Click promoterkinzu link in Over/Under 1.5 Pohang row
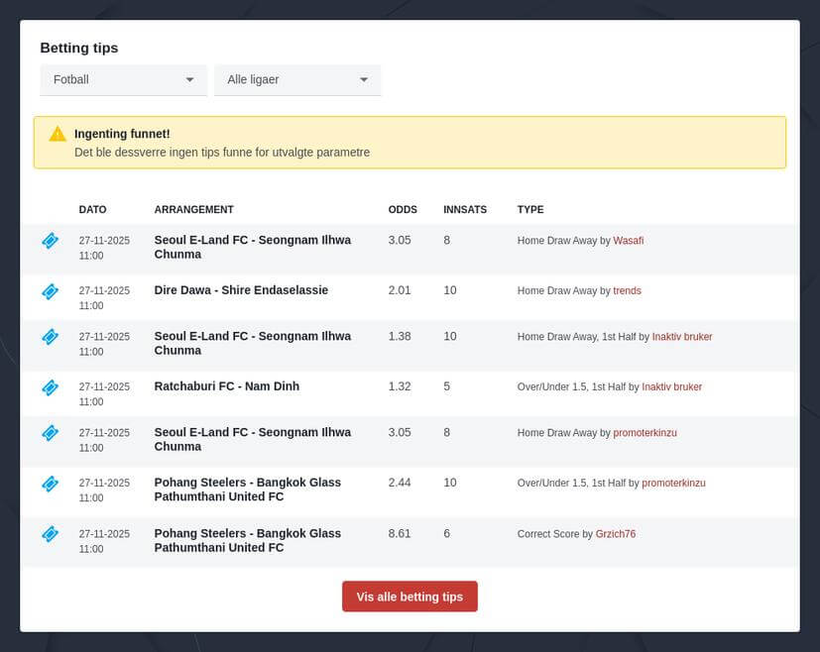 tap(673, 484)
